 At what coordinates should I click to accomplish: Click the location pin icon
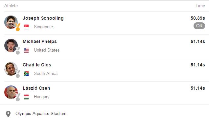[8, 114]
